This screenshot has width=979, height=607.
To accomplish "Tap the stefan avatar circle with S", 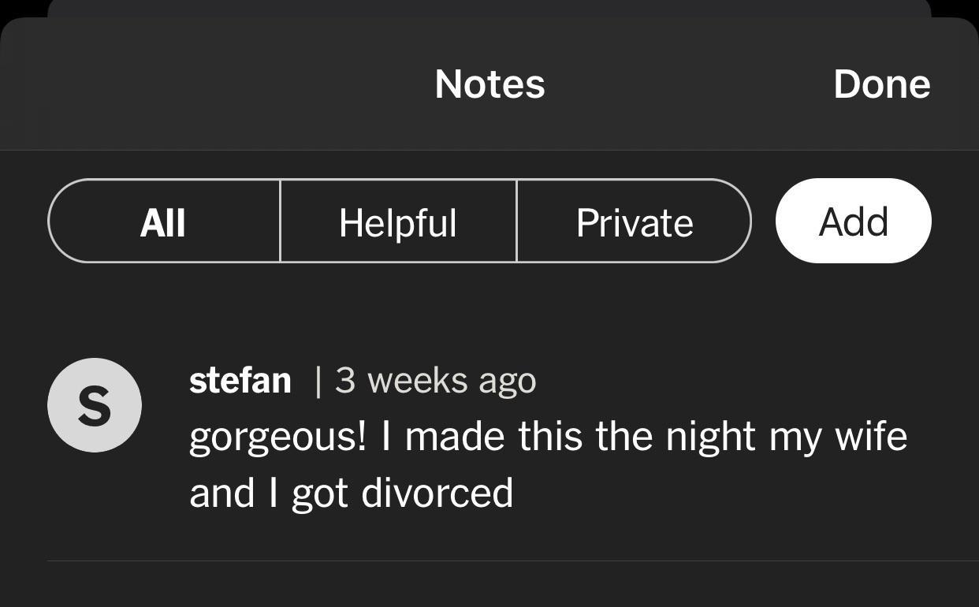I will pyautogui.click(x=95, y=405).
